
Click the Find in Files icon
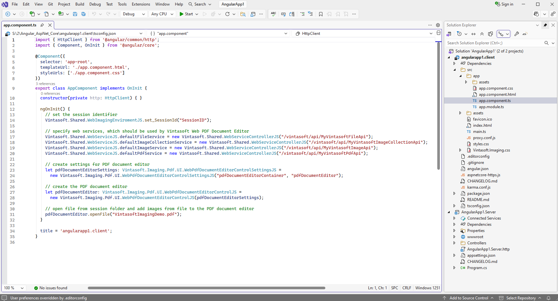coord(243,14)
